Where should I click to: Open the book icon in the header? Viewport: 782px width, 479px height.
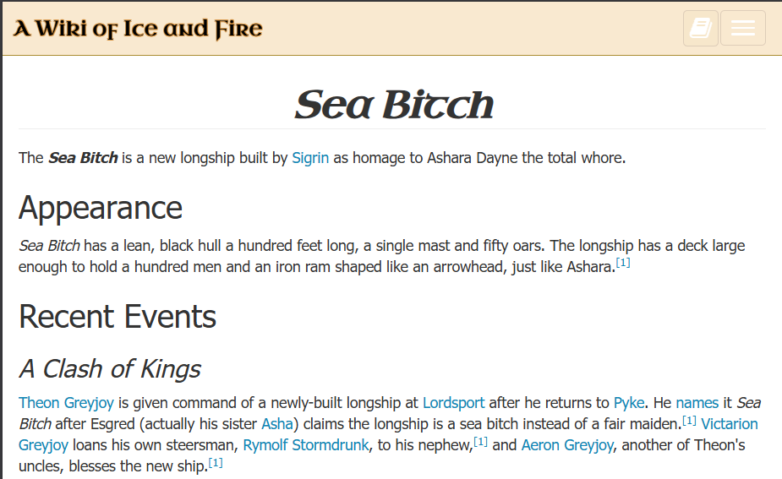pyautogui.click(x=700, y=28)
